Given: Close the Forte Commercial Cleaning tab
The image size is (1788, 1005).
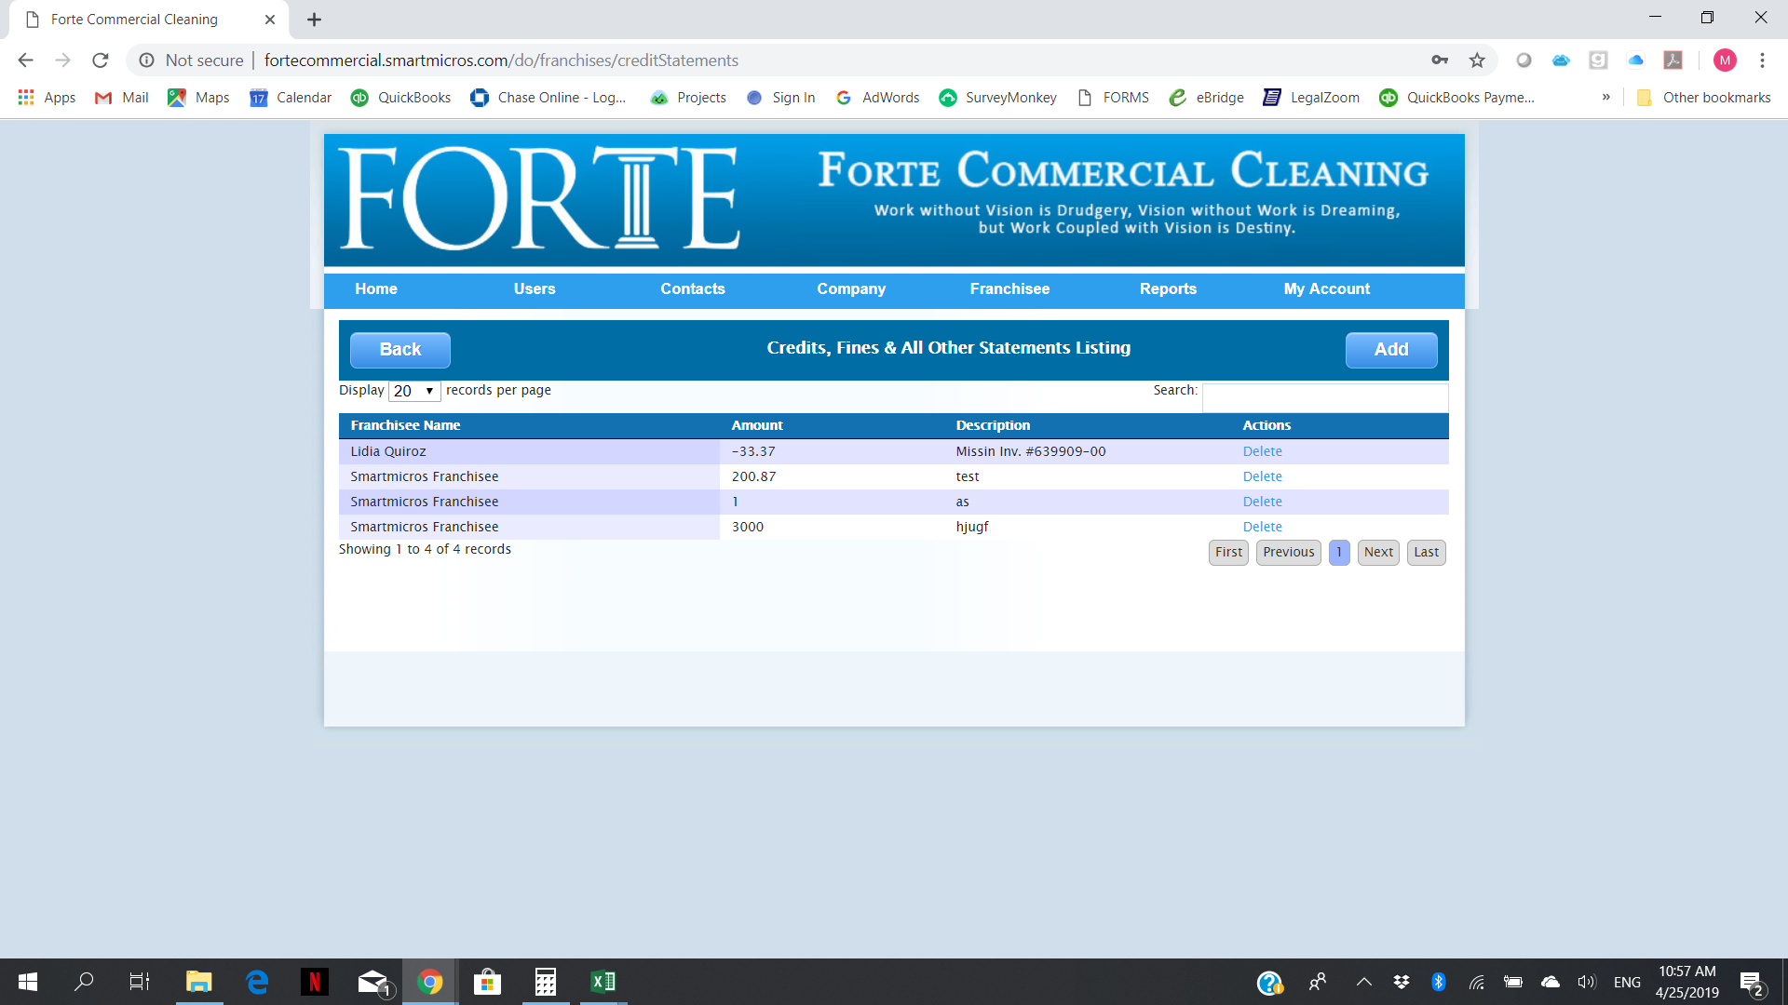Looking at the screenshot, I should click(270, 20).
